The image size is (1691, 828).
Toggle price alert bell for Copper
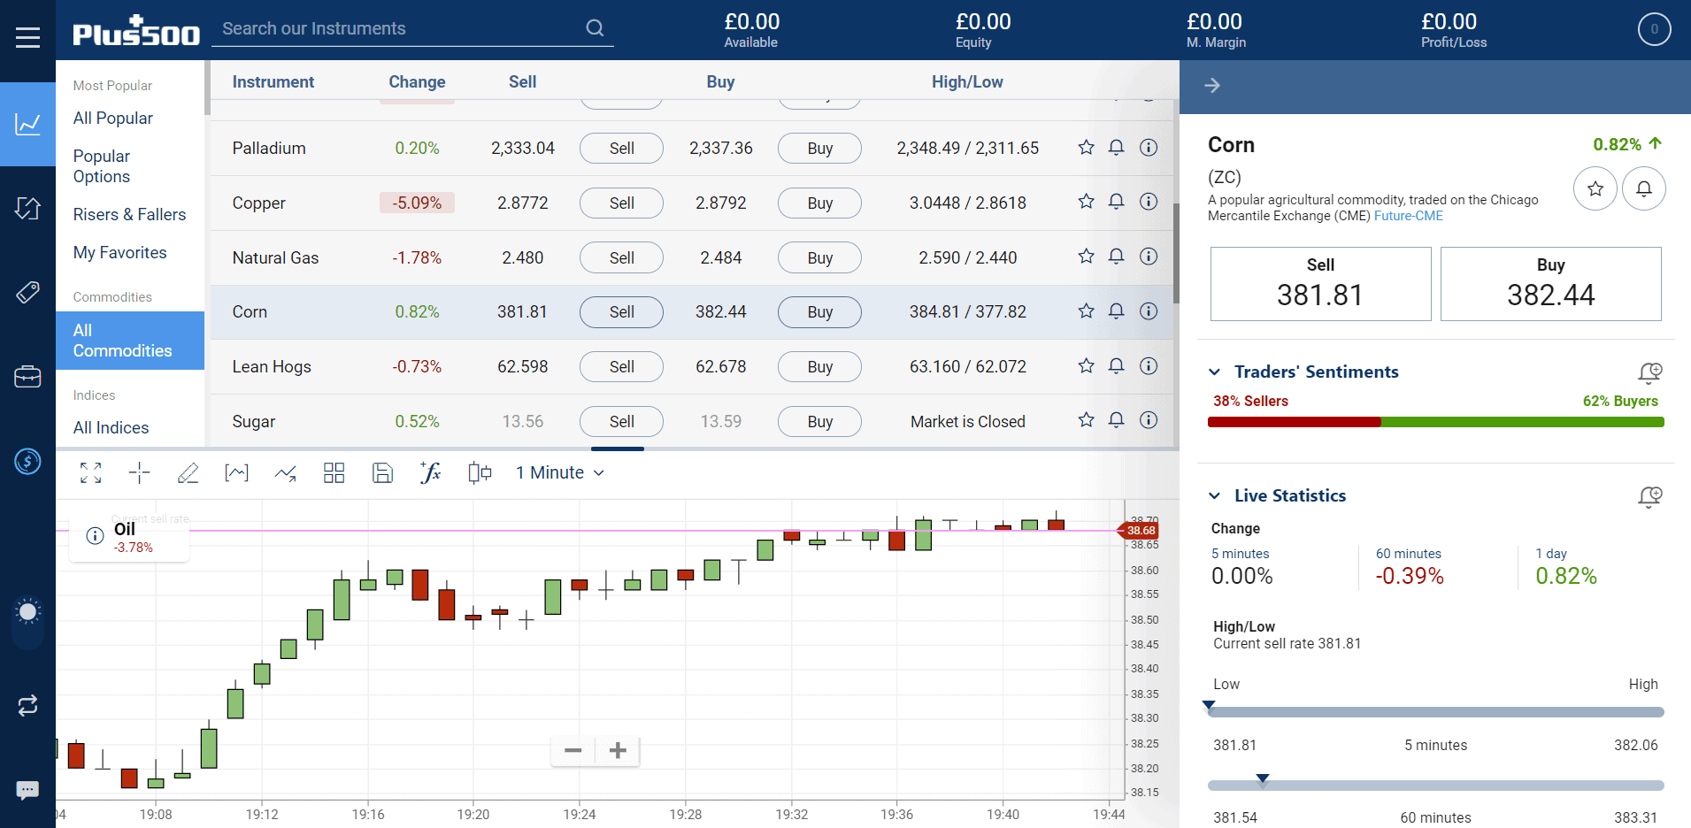[1117, 203]
